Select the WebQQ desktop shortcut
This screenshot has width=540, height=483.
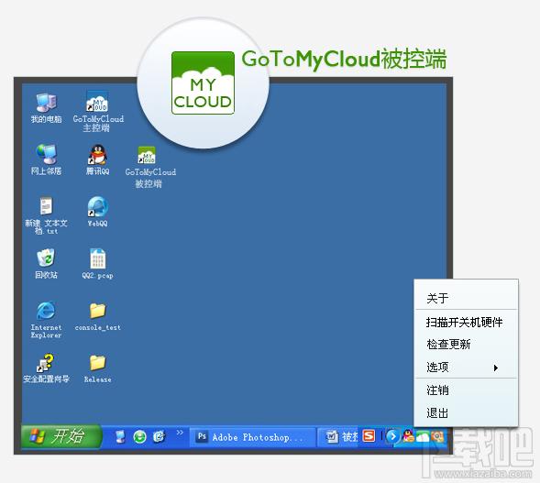click(98, 212)
